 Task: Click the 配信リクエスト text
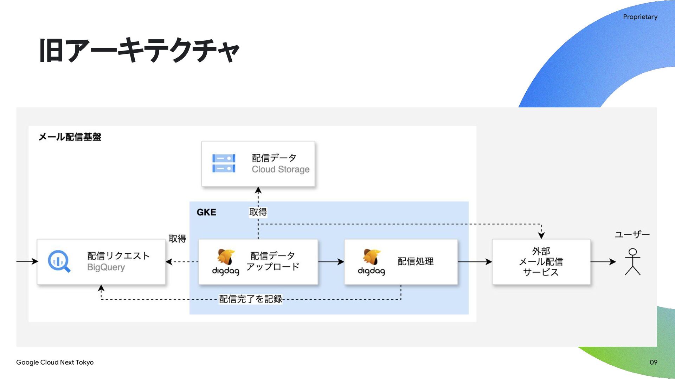point(118,256)
